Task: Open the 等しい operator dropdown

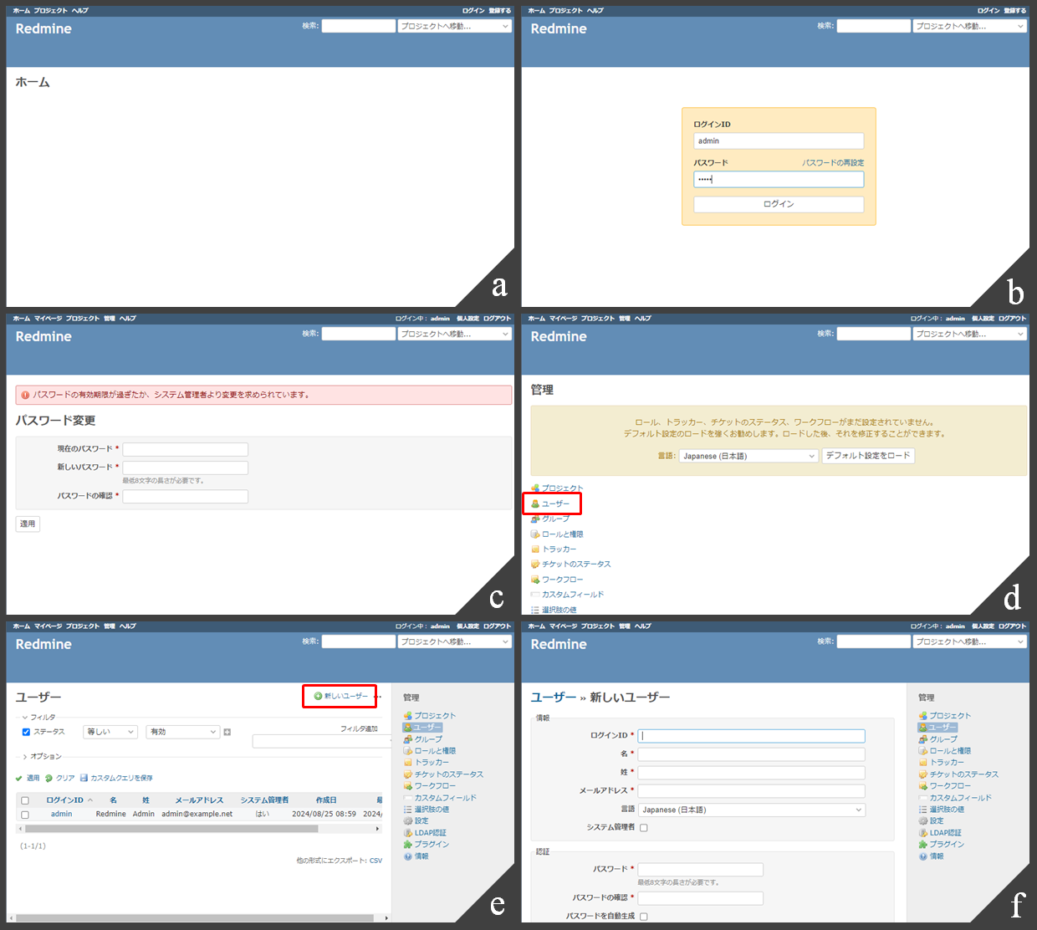Action: [110, 732]
